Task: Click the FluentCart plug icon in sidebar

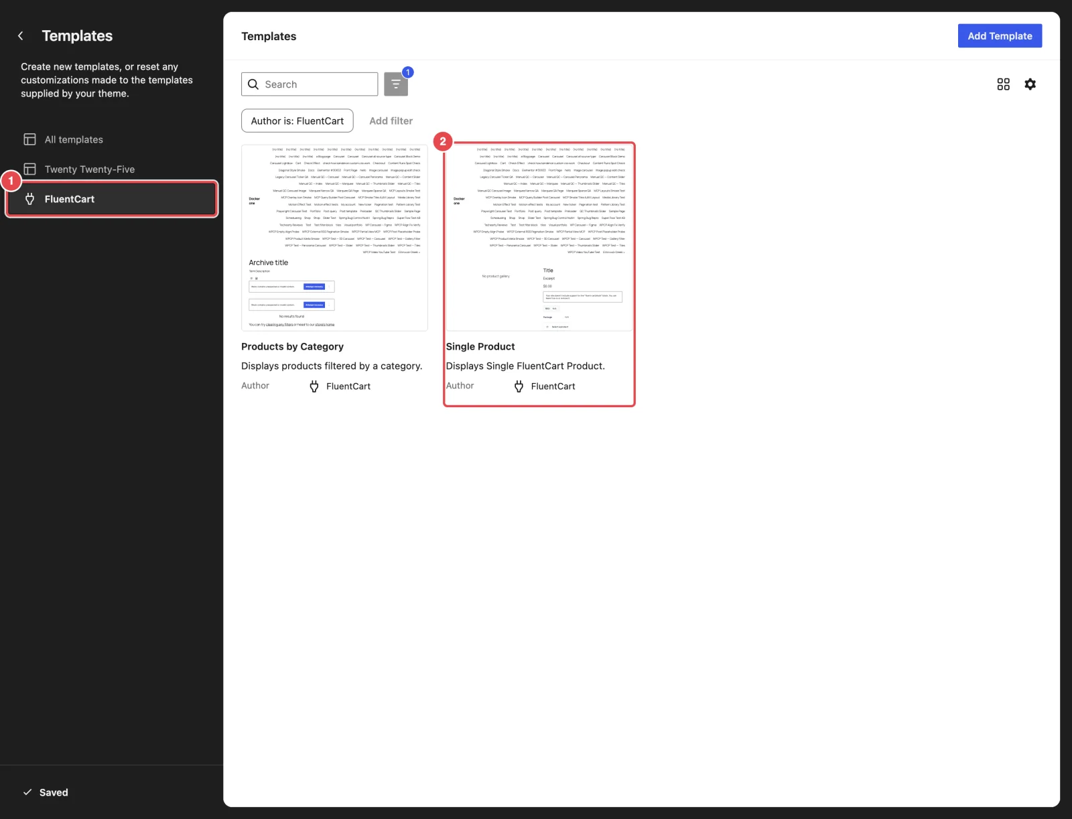Action: (x=30, y=199)
